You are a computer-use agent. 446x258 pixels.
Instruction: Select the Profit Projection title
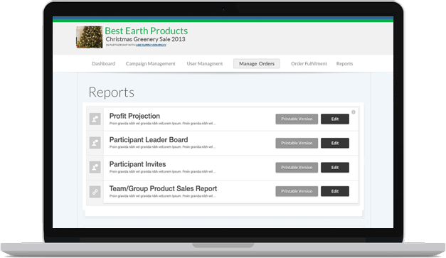pos(134,116)
